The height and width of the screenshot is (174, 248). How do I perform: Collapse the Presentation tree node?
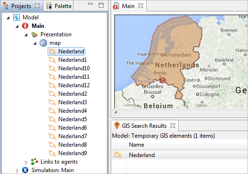click(x=26, y=35)
